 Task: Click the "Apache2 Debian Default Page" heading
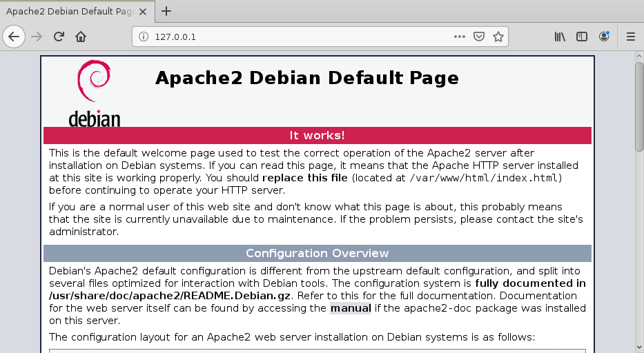(x=306, y=78)
